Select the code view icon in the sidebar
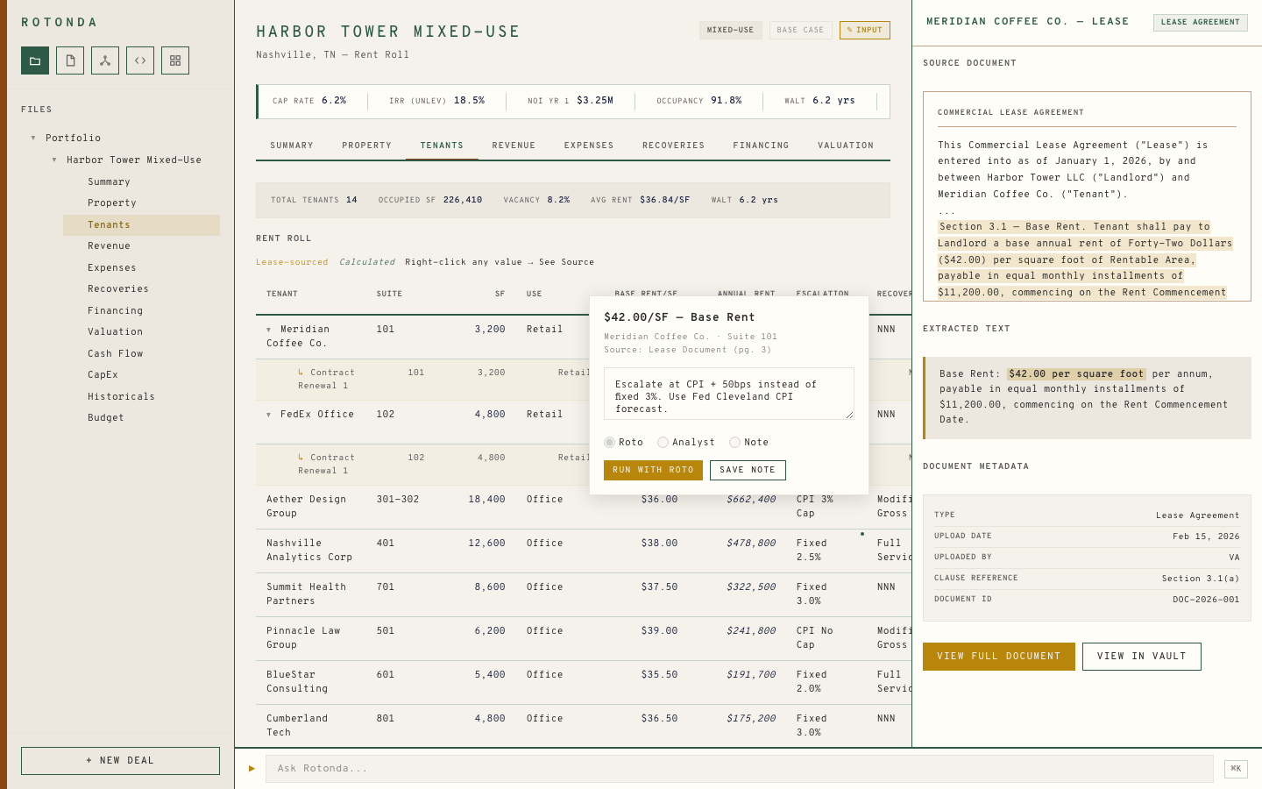The image size is (1262, 789). pos(140,60)
